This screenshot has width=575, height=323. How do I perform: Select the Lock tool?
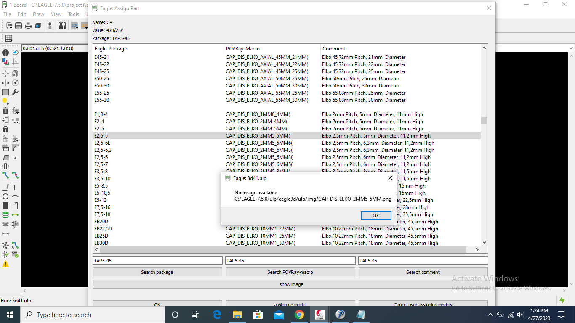pyautogui.click(x=5, y=129)
